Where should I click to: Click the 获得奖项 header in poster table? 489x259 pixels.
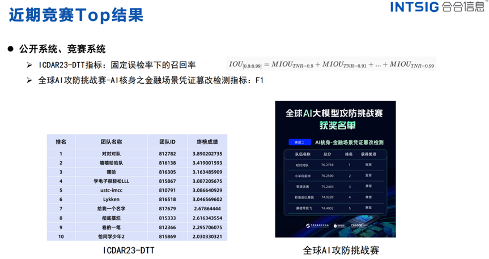tap(368, 154)
